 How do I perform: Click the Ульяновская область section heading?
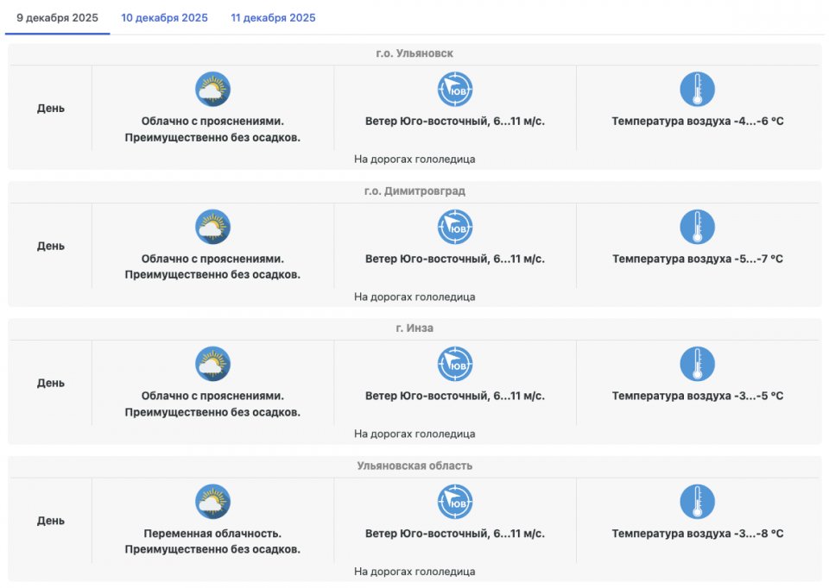pyautogui.click(x=414, y=466)
